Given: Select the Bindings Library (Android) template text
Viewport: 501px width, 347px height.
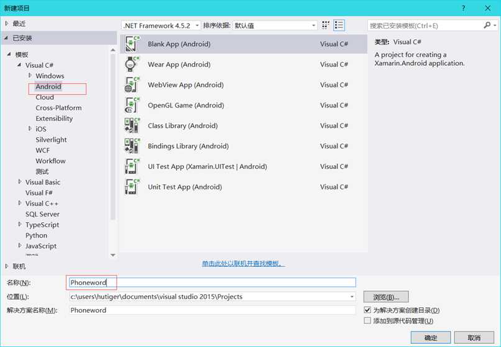Looking at the screenshot, I should pyautogui.click(x=188, y=146).
